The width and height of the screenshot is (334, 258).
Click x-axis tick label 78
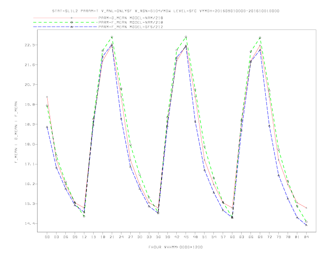pyautogui.click(x=288, y=237)
